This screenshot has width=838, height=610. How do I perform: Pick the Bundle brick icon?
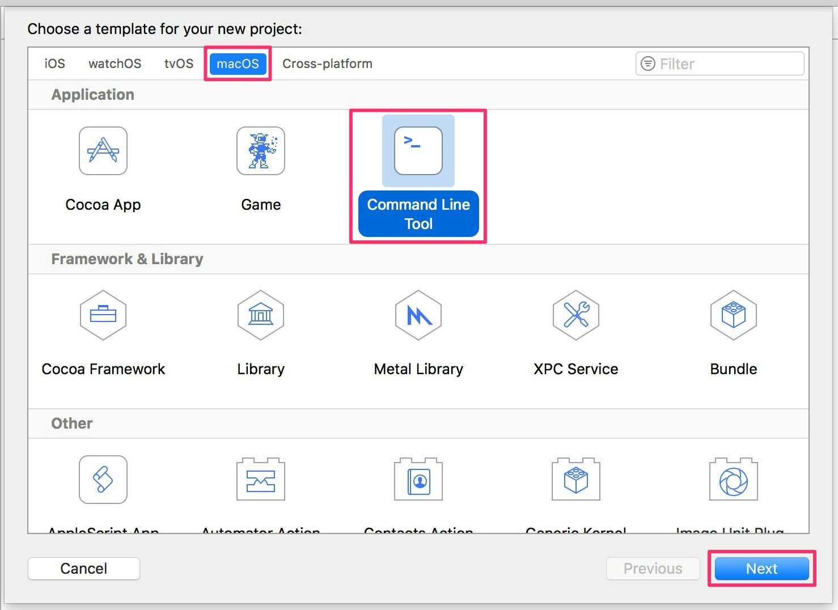coord(734,315)
